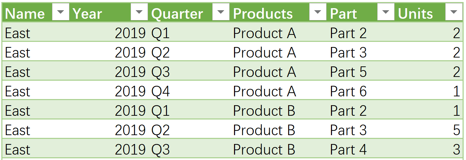Open the Name column filter dropdown
The width and height of the screenshot is (466, 160).
click(61, 13)
